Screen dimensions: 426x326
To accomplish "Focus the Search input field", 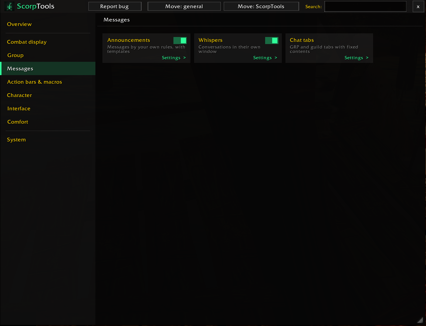I will [x=365, y=7].
